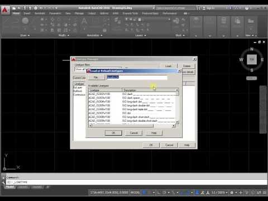The image size is (268, 201).
Task: Click the Clipboard panel icon in ribbon
Action: [x=237, y=21]
